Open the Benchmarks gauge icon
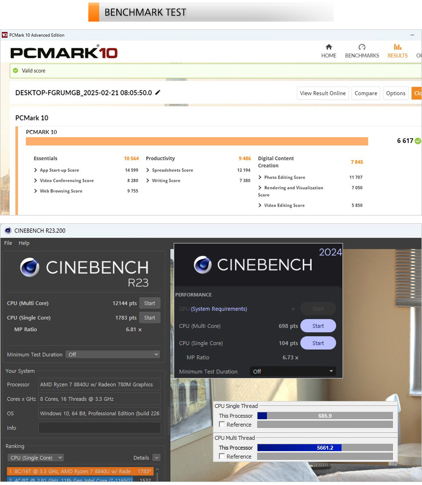The image size is (422, 485). click(362, 47)
